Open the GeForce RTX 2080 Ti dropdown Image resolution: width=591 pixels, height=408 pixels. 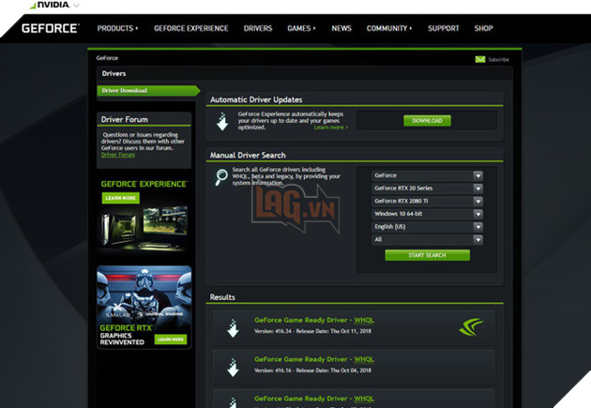coord(427,202)
